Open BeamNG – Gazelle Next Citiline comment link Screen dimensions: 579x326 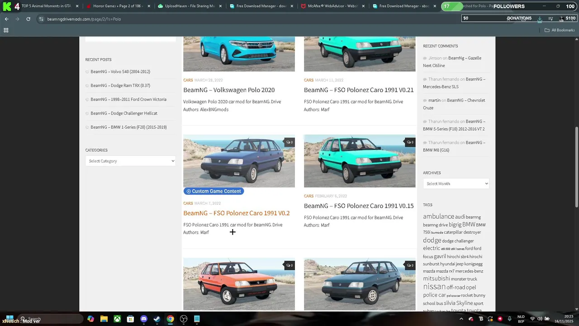(x=452, y=62)
